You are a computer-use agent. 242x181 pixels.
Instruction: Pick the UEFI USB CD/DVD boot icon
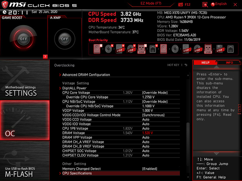(x=131, y=49)
